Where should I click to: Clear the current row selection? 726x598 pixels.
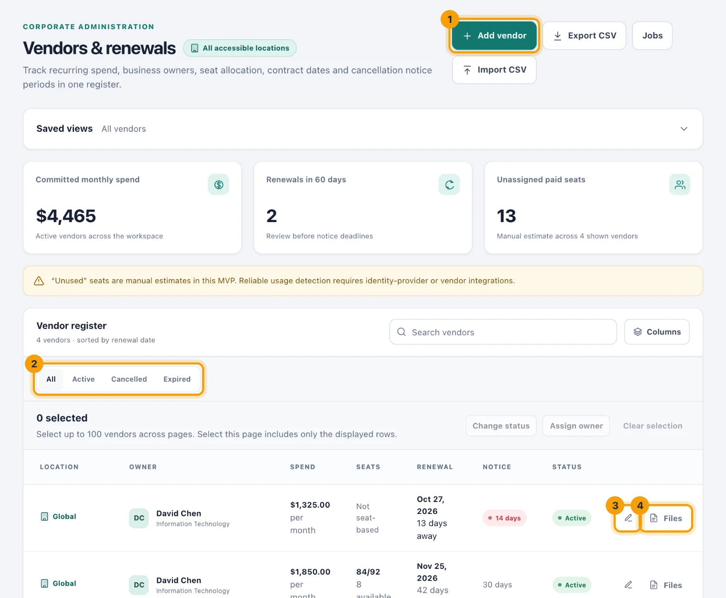tap(652, 426)
